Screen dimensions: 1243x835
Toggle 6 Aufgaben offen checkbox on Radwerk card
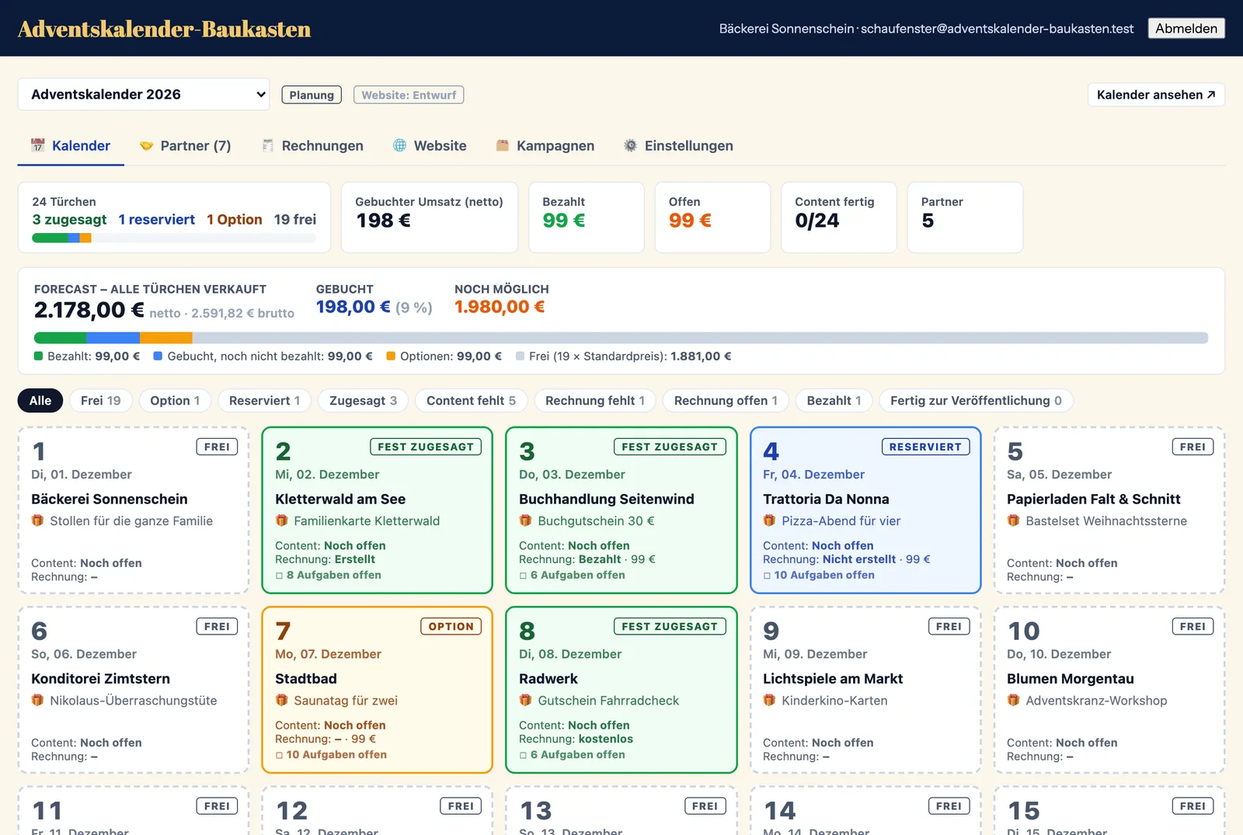(524, 755)
